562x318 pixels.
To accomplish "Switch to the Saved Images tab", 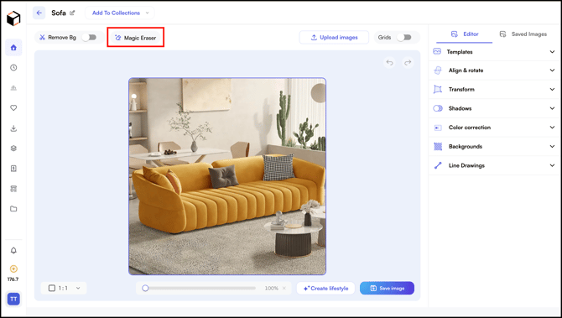I will click(x=523, y=34).
